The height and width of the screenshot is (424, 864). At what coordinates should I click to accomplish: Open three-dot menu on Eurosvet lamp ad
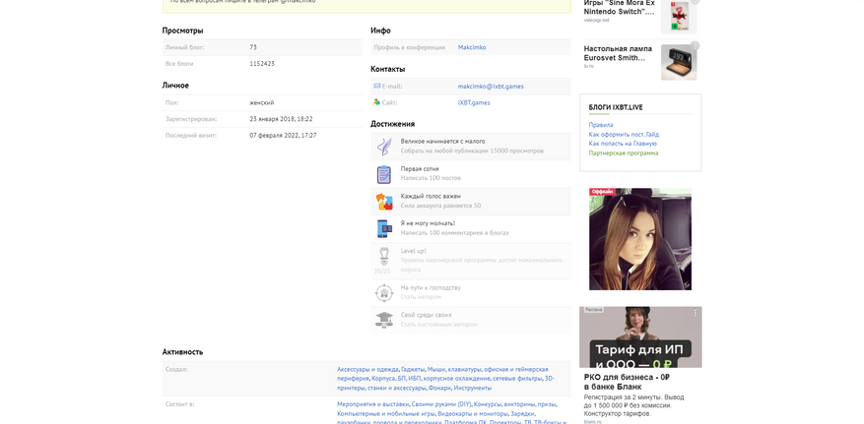point(696,45)
